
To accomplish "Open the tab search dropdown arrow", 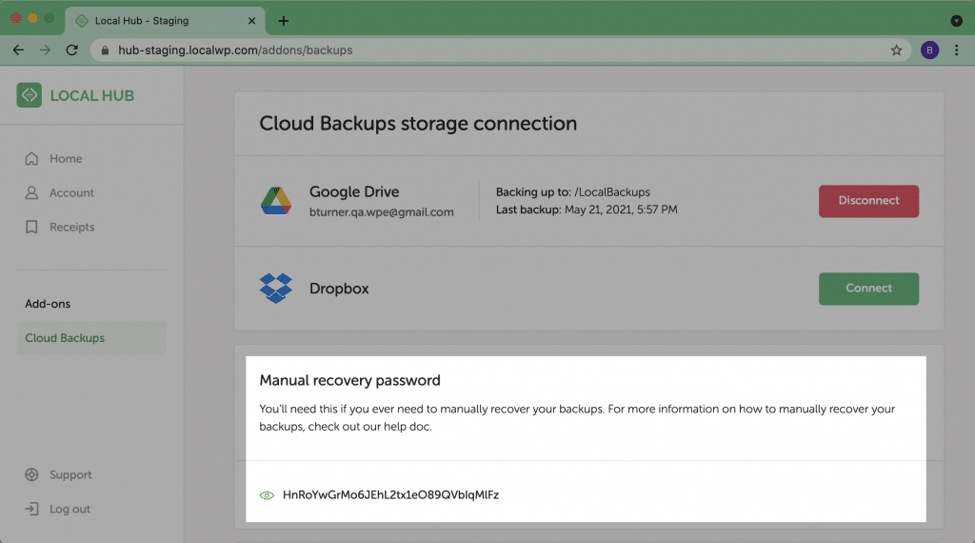I will tap(956, 21).
